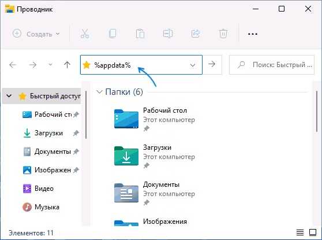This screenshot has height=240, width=322.
Task: Click the Рабочий стол folder name text
Action: (165, 110)
